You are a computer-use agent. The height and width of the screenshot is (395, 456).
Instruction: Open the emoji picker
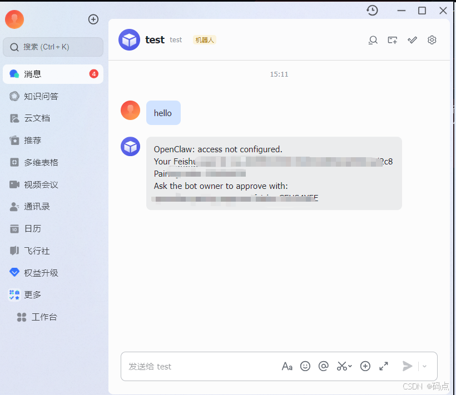[x=305, y=366]
